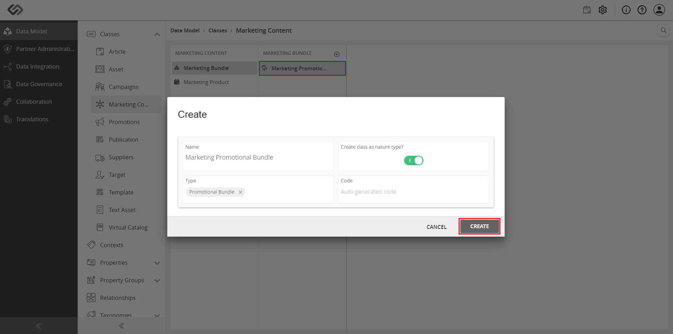Click the Collaboration gears icon
This screenshot has height=334, width=673.
7,102
